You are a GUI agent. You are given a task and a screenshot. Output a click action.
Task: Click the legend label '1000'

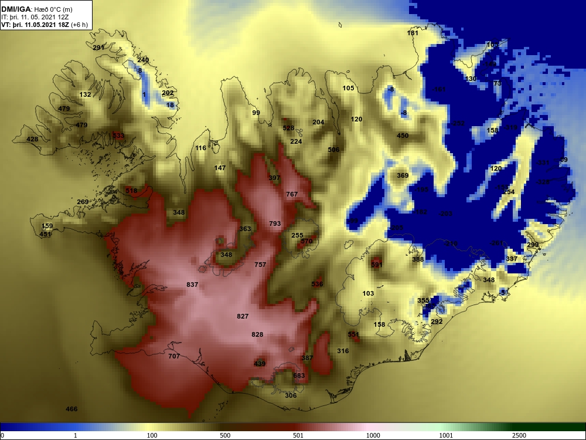click(x=373, y=435)
